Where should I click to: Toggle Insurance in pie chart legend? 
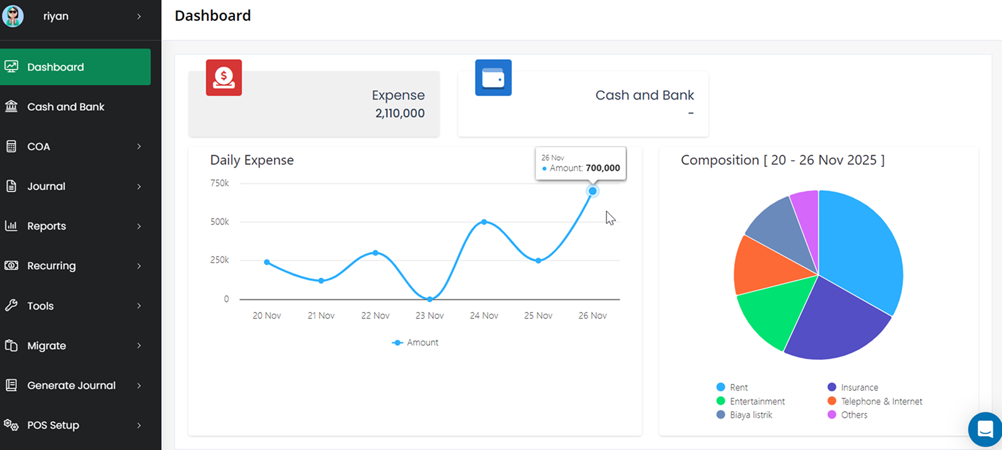click(853, 387)
